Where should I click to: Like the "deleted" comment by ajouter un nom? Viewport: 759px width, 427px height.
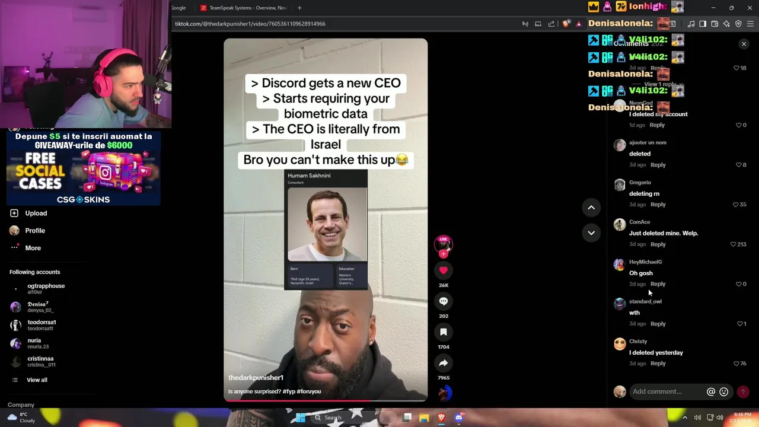pos(739,165)
